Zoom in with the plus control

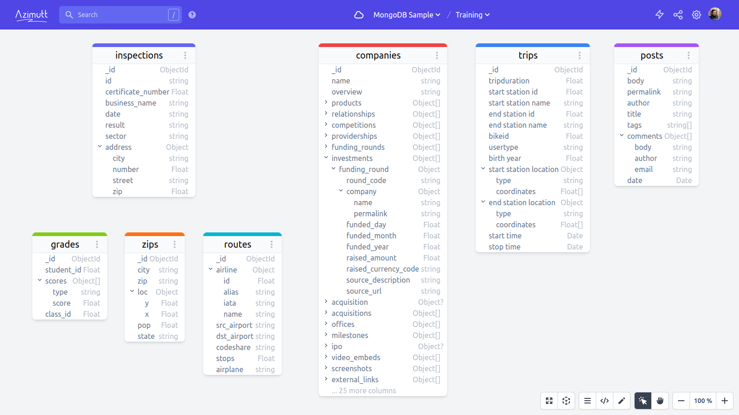[x=724, y=401]
